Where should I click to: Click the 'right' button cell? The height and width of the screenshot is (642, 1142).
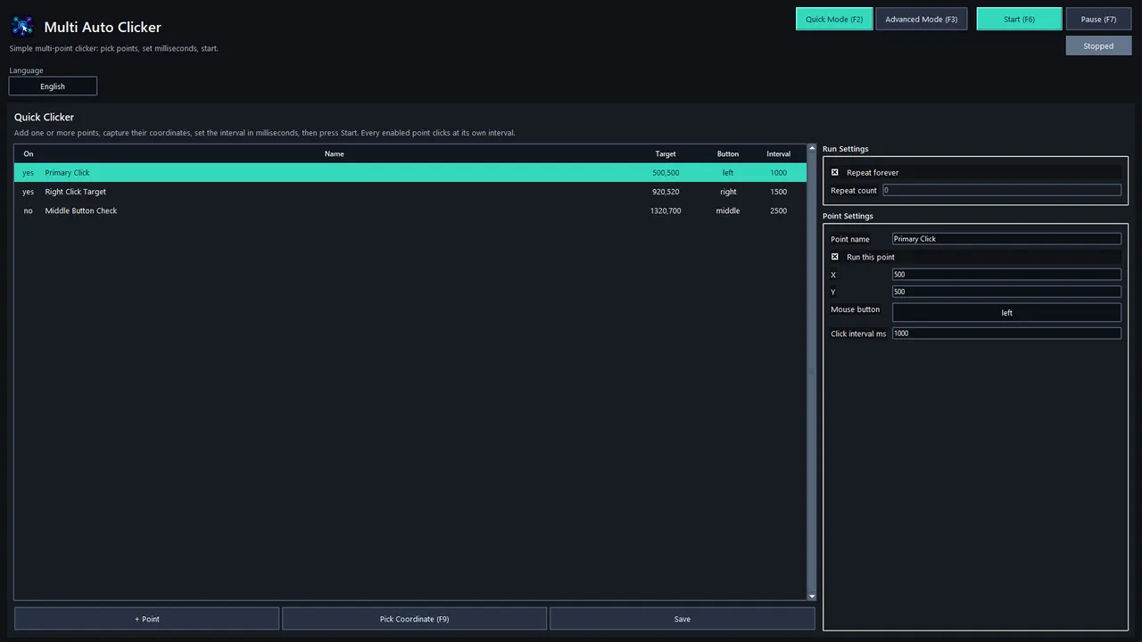pyautogui.click(x=728, y=192)
